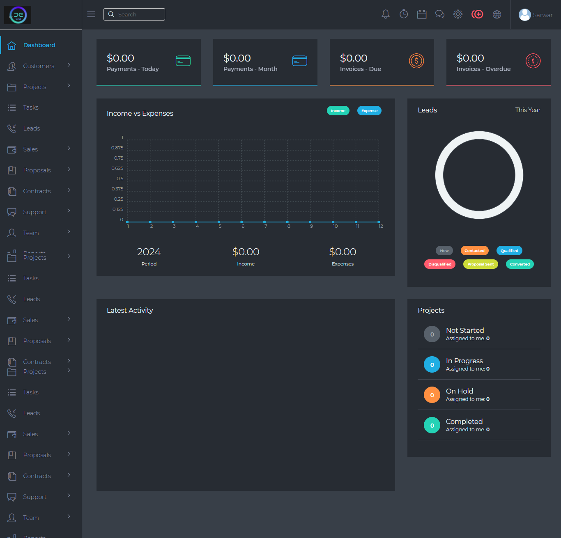Toggle the Income legend badge
The image size is (561, 538).
[x=338, y=111]
